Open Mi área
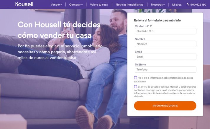This screenshot has height=129, width=210. (x=177, y=4)
